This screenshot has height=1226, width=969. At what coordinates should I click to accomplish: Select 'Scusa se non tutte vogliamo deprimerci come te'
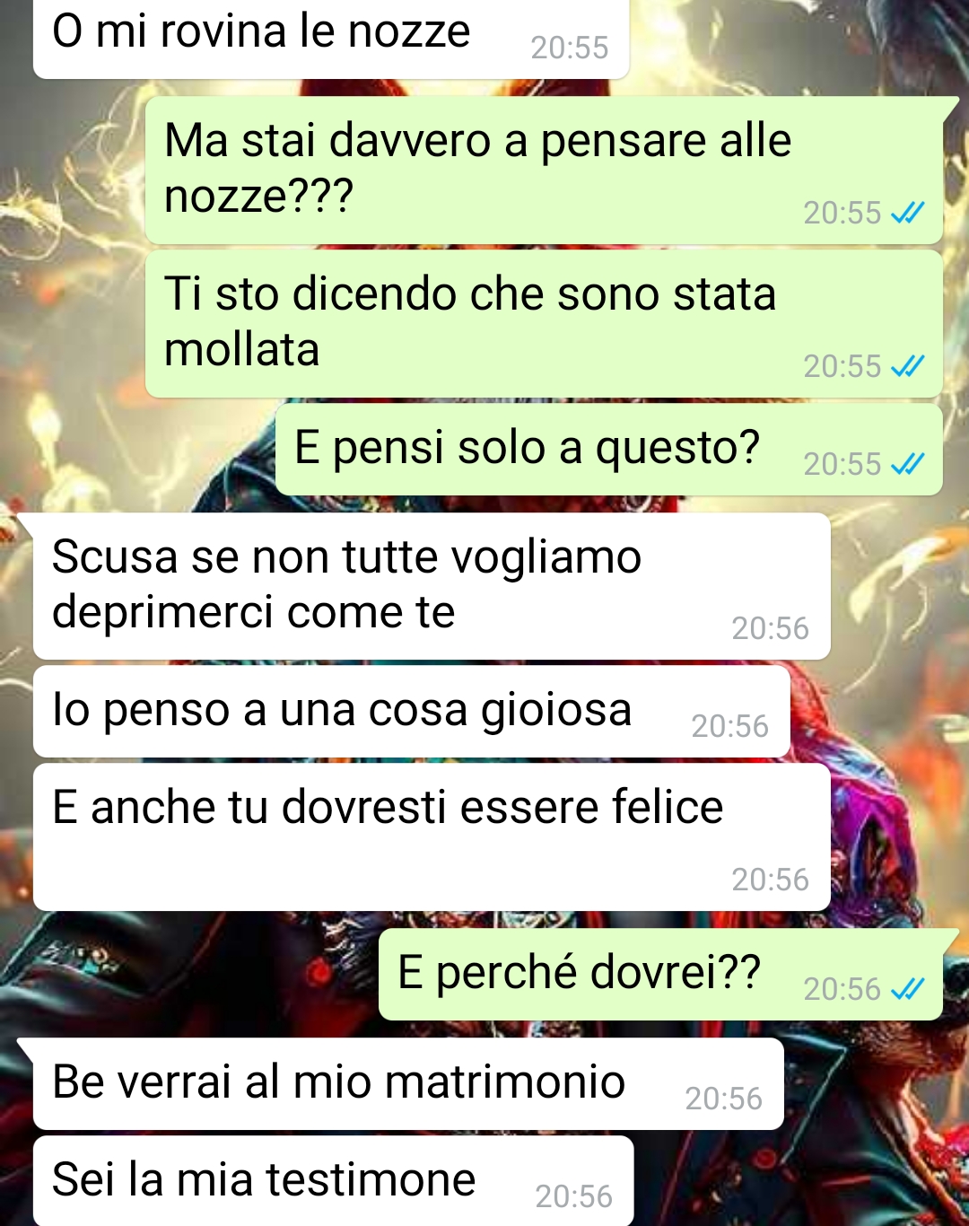point(432,586)
